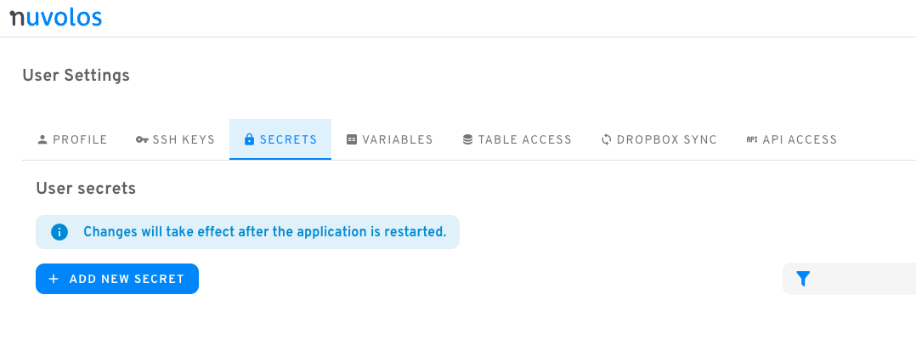Switch to the Dropbox Sync tab
Viewport: 916px width, 340px height.
(x=659, y=139)
